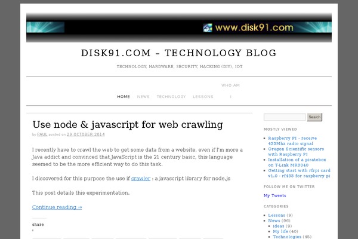Click the share label below the post
Viewport: 358px width, 239px height.
[x=38, y=225]
